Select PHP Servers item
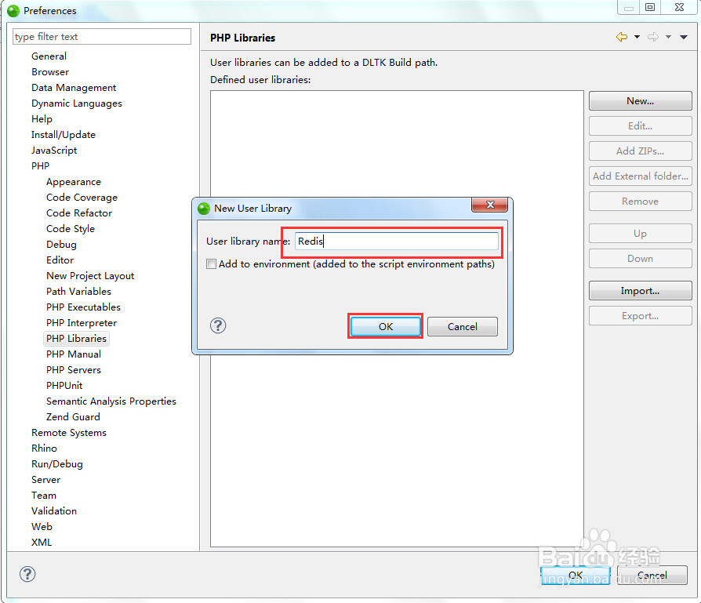Screen dimensions: 701x603 pos(74,370)
